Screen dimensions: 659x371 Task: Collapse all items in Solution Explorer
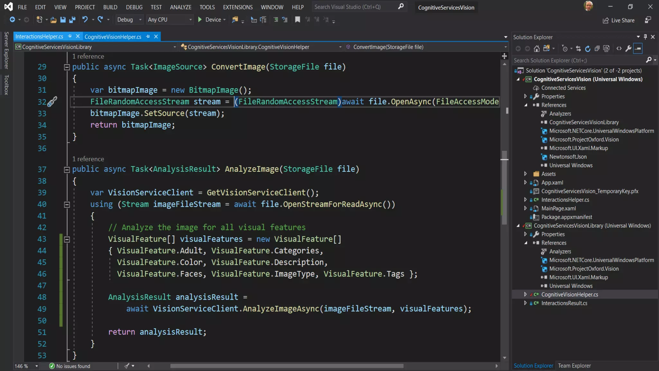[x=597, y=49]
